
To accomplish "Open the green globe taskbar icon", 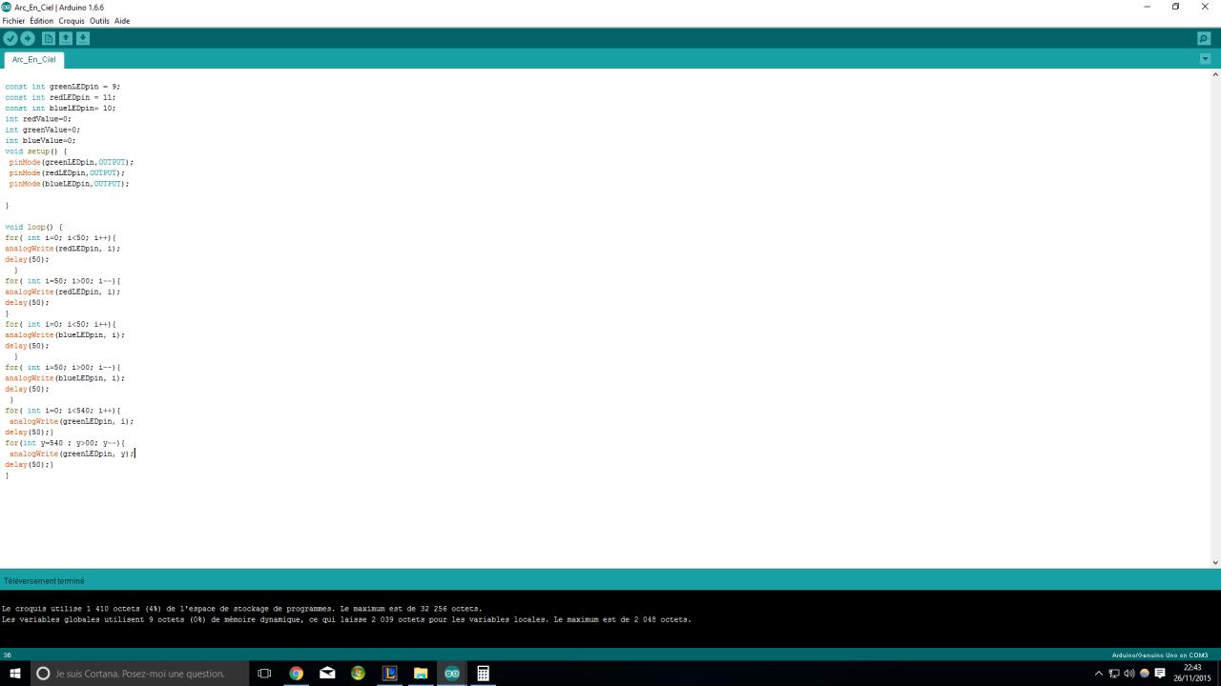I will [x=358, y=674].
